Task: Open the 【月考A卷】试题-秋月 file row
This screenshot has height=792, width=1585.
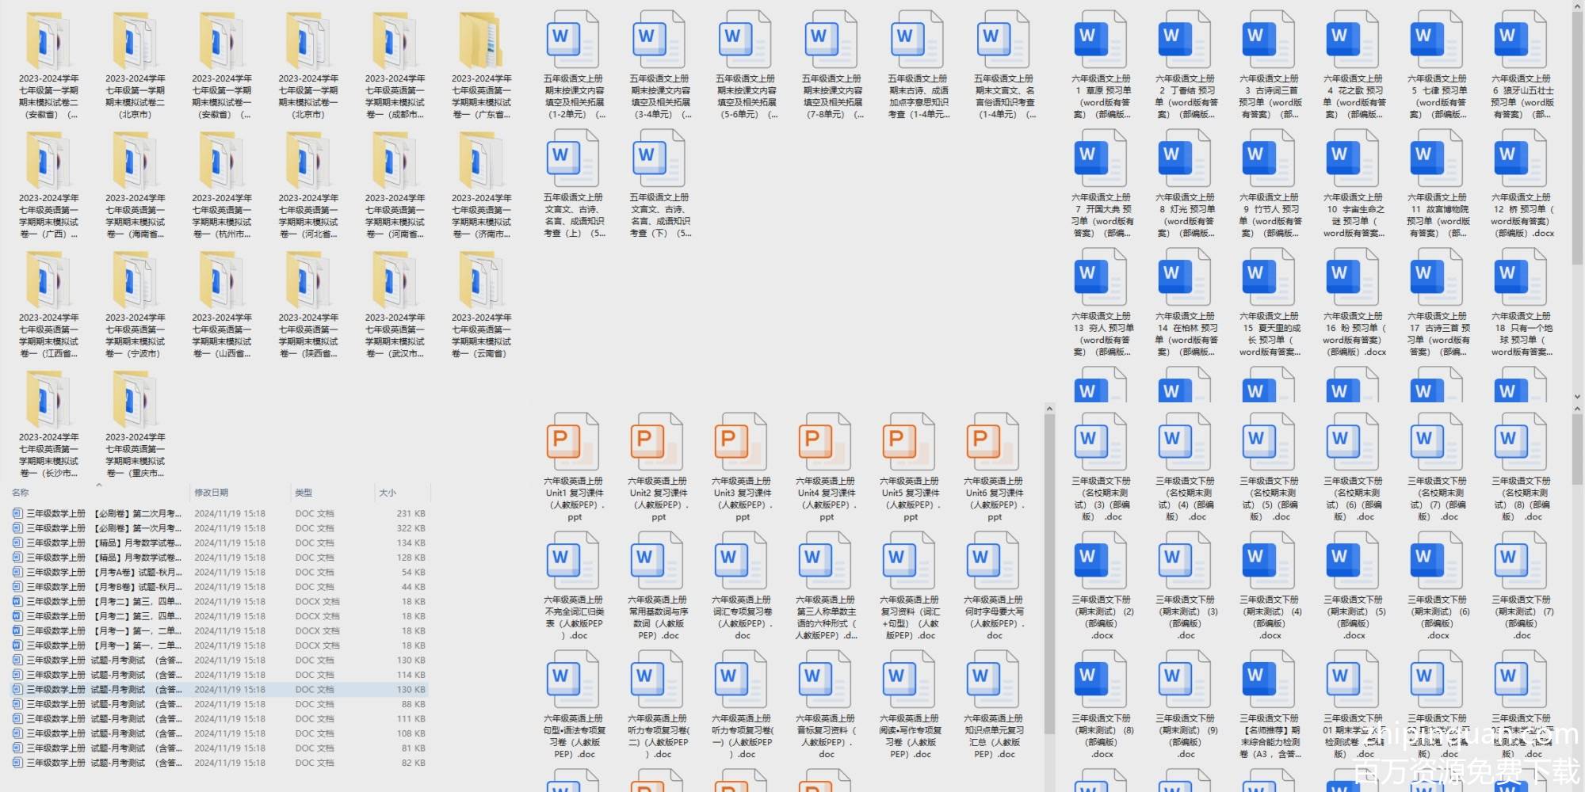Action: coord(220,572)
